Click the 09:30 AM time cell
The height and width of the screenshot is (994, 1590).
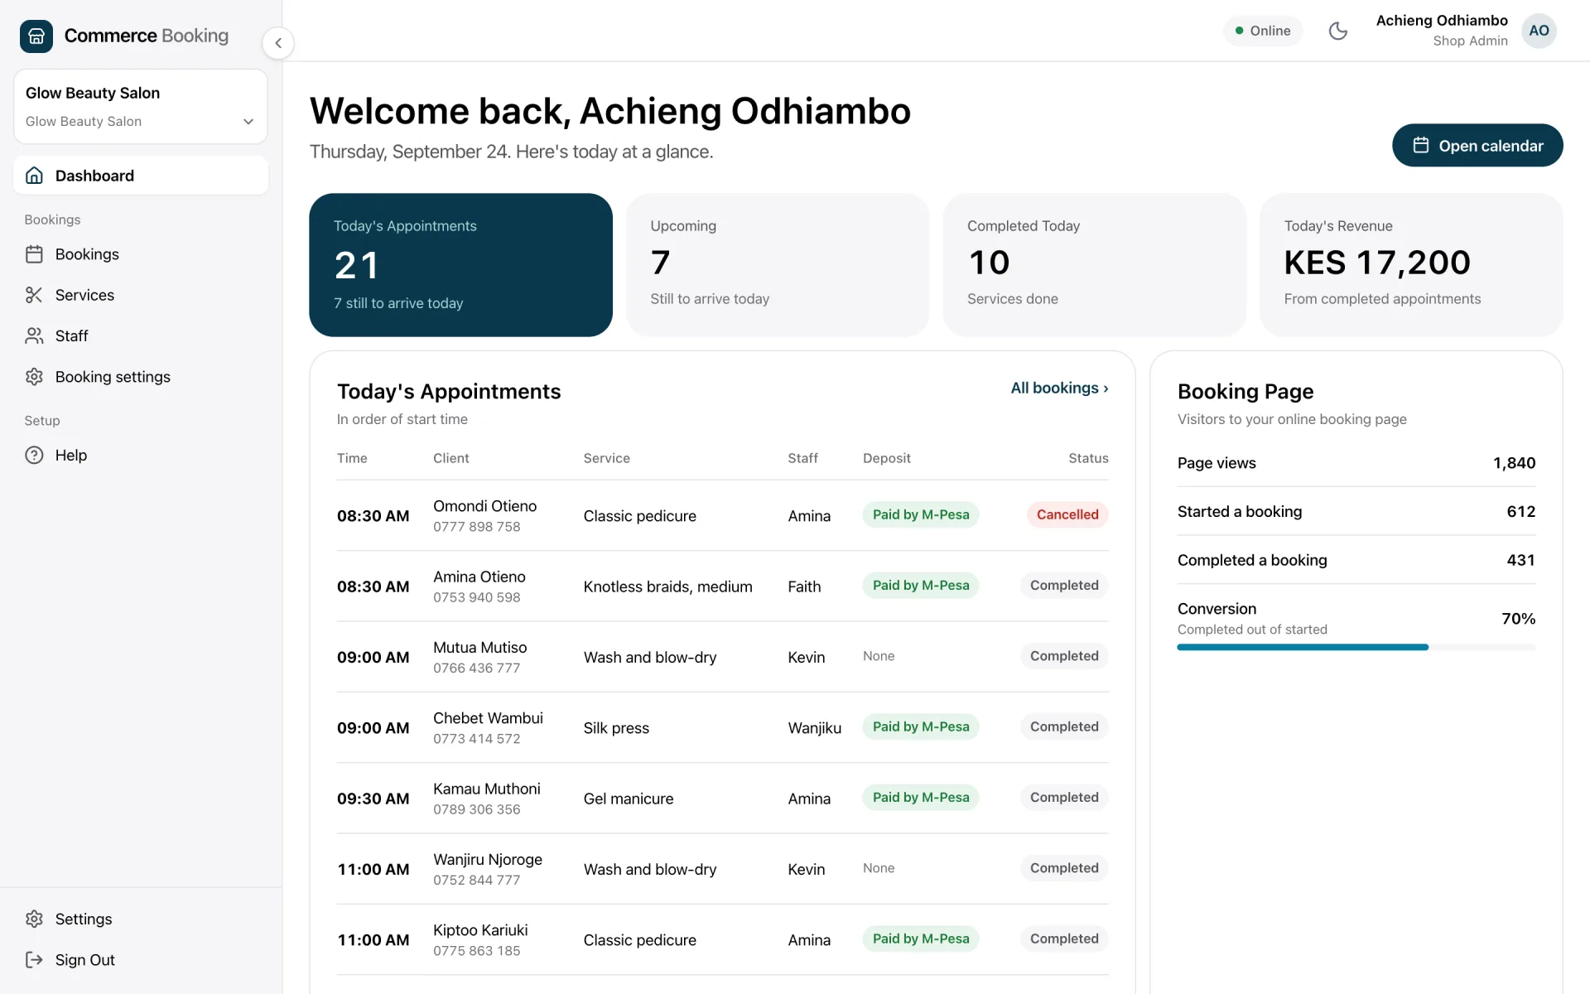pyautogui.click(x=373, y=799)
